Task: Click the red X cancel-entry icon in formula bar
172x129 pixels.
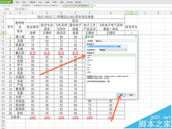Action: tap(17, 9)
